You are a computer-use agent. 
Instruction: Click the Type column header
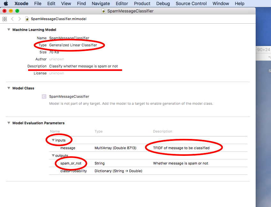(x=98, y=131)
